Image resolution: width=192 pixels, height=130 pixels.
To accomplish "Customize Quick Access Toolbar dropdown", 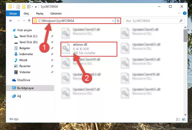I will pyautogui.click(x=36, y=7).
